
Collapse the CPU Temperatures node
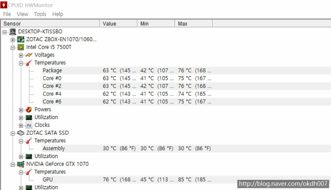(x=21, y=63)
